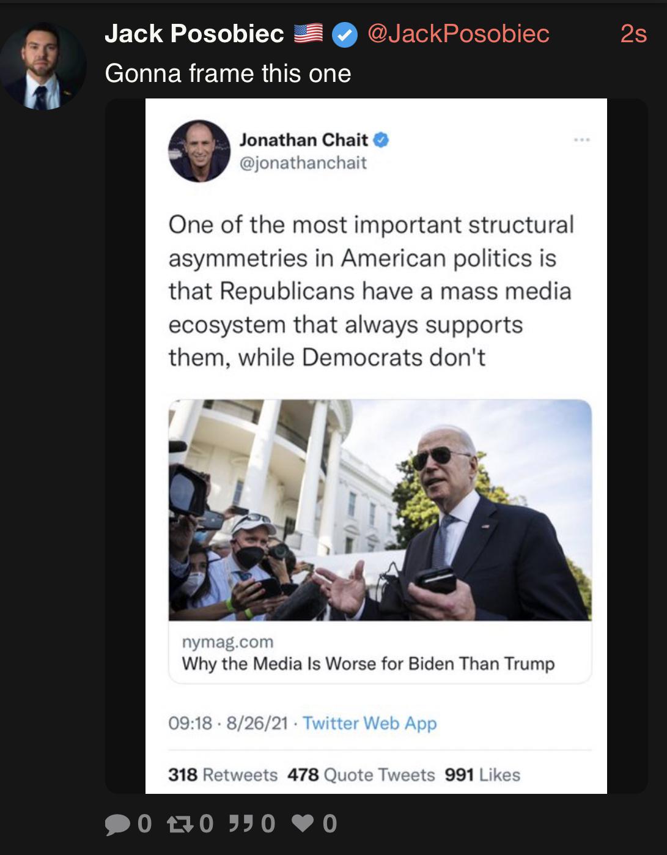View the 478 Quote Tweets
667x855 pixels.
pyautogui.click(x=361, y=775)
